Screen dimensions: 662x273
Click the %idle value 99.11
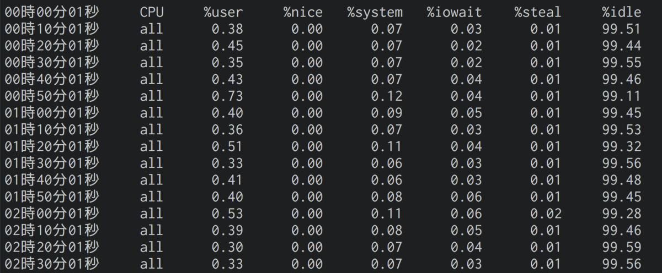point(622,96)
